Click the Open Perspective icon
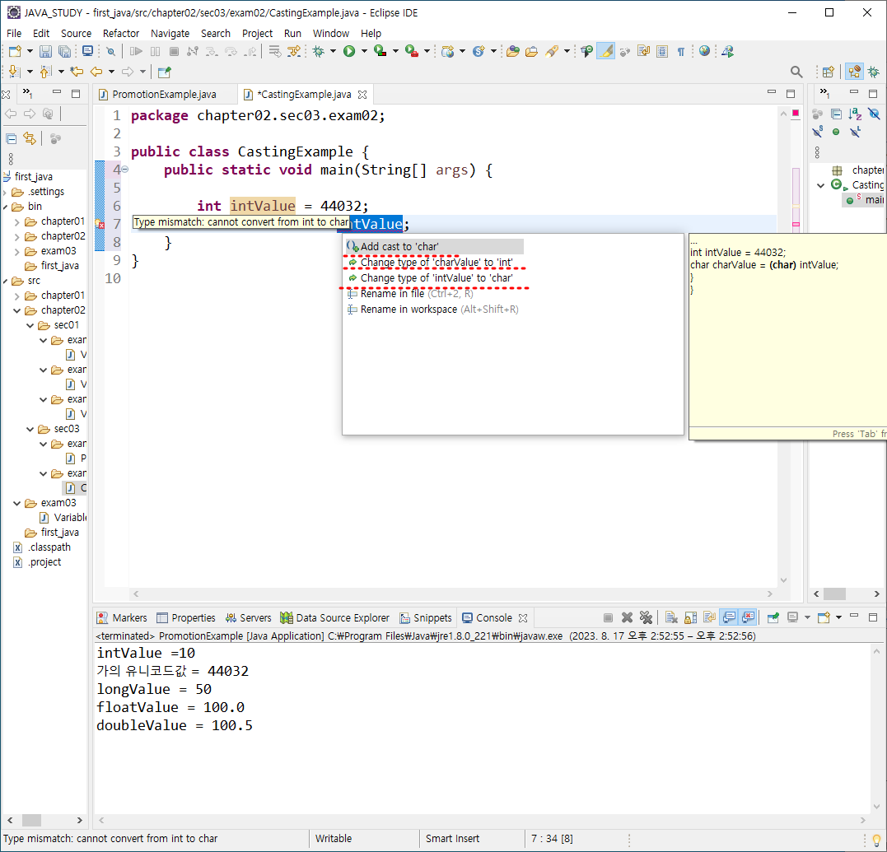 click(x=829, y=72)
